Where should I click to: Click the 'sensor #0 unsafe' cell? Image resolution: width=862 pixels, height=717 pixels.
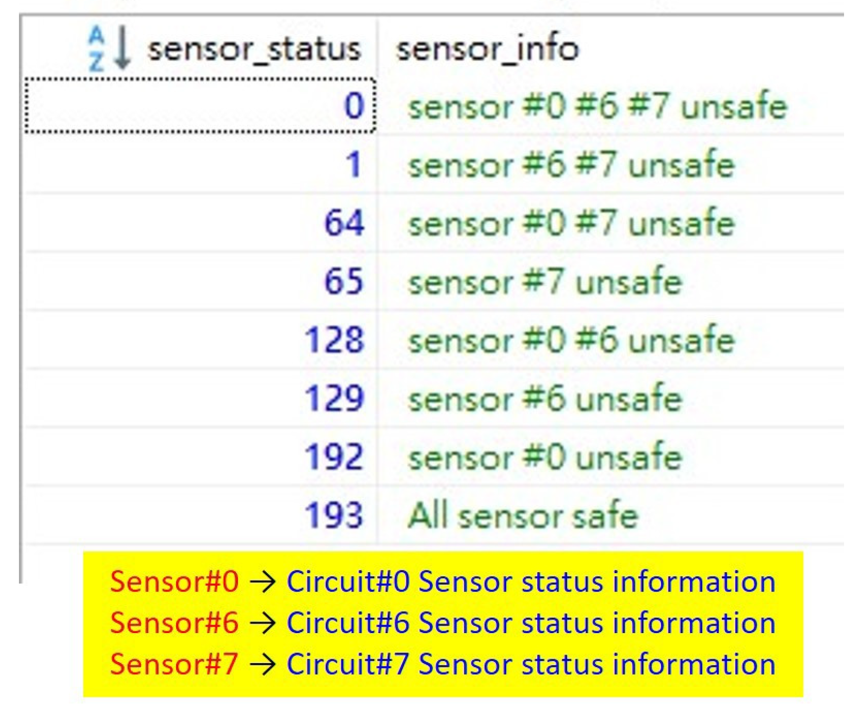545,457
